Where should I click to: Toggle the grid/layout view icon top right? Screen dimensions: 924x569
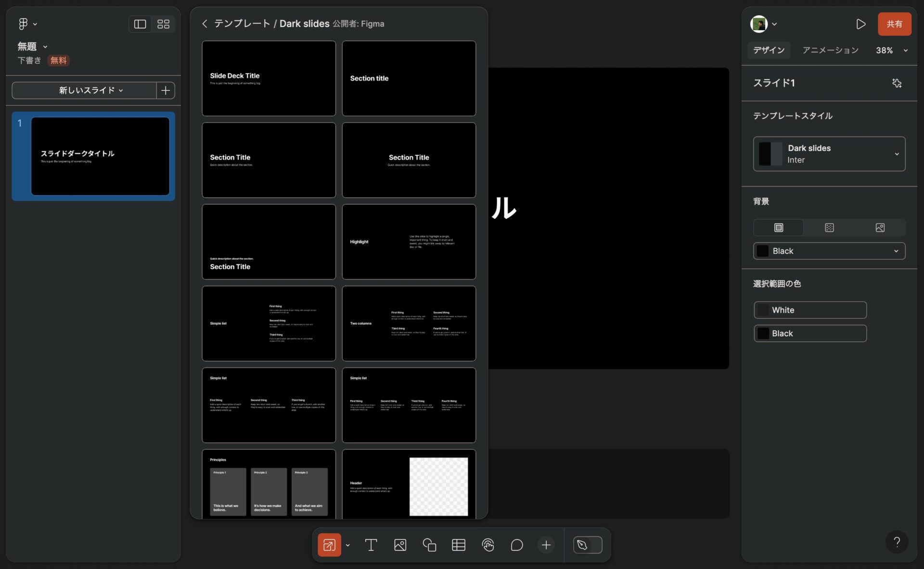click(x=163, y=24)
